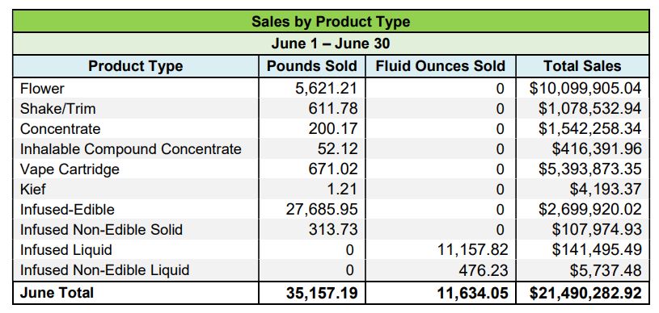Select the Kief pounds value 1.21
This screenshot has width=659, height=313.
[x=342, y=190]
